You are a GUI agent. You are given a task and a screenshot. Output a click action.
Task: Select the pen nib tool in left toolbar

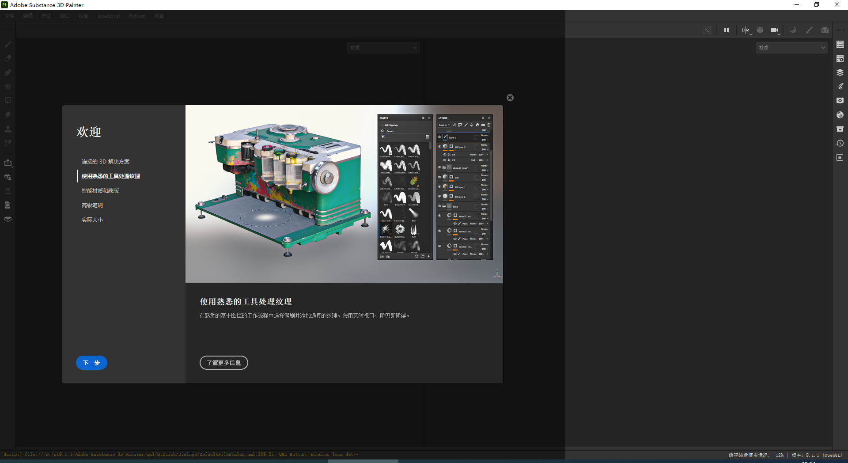pos(8,72)
